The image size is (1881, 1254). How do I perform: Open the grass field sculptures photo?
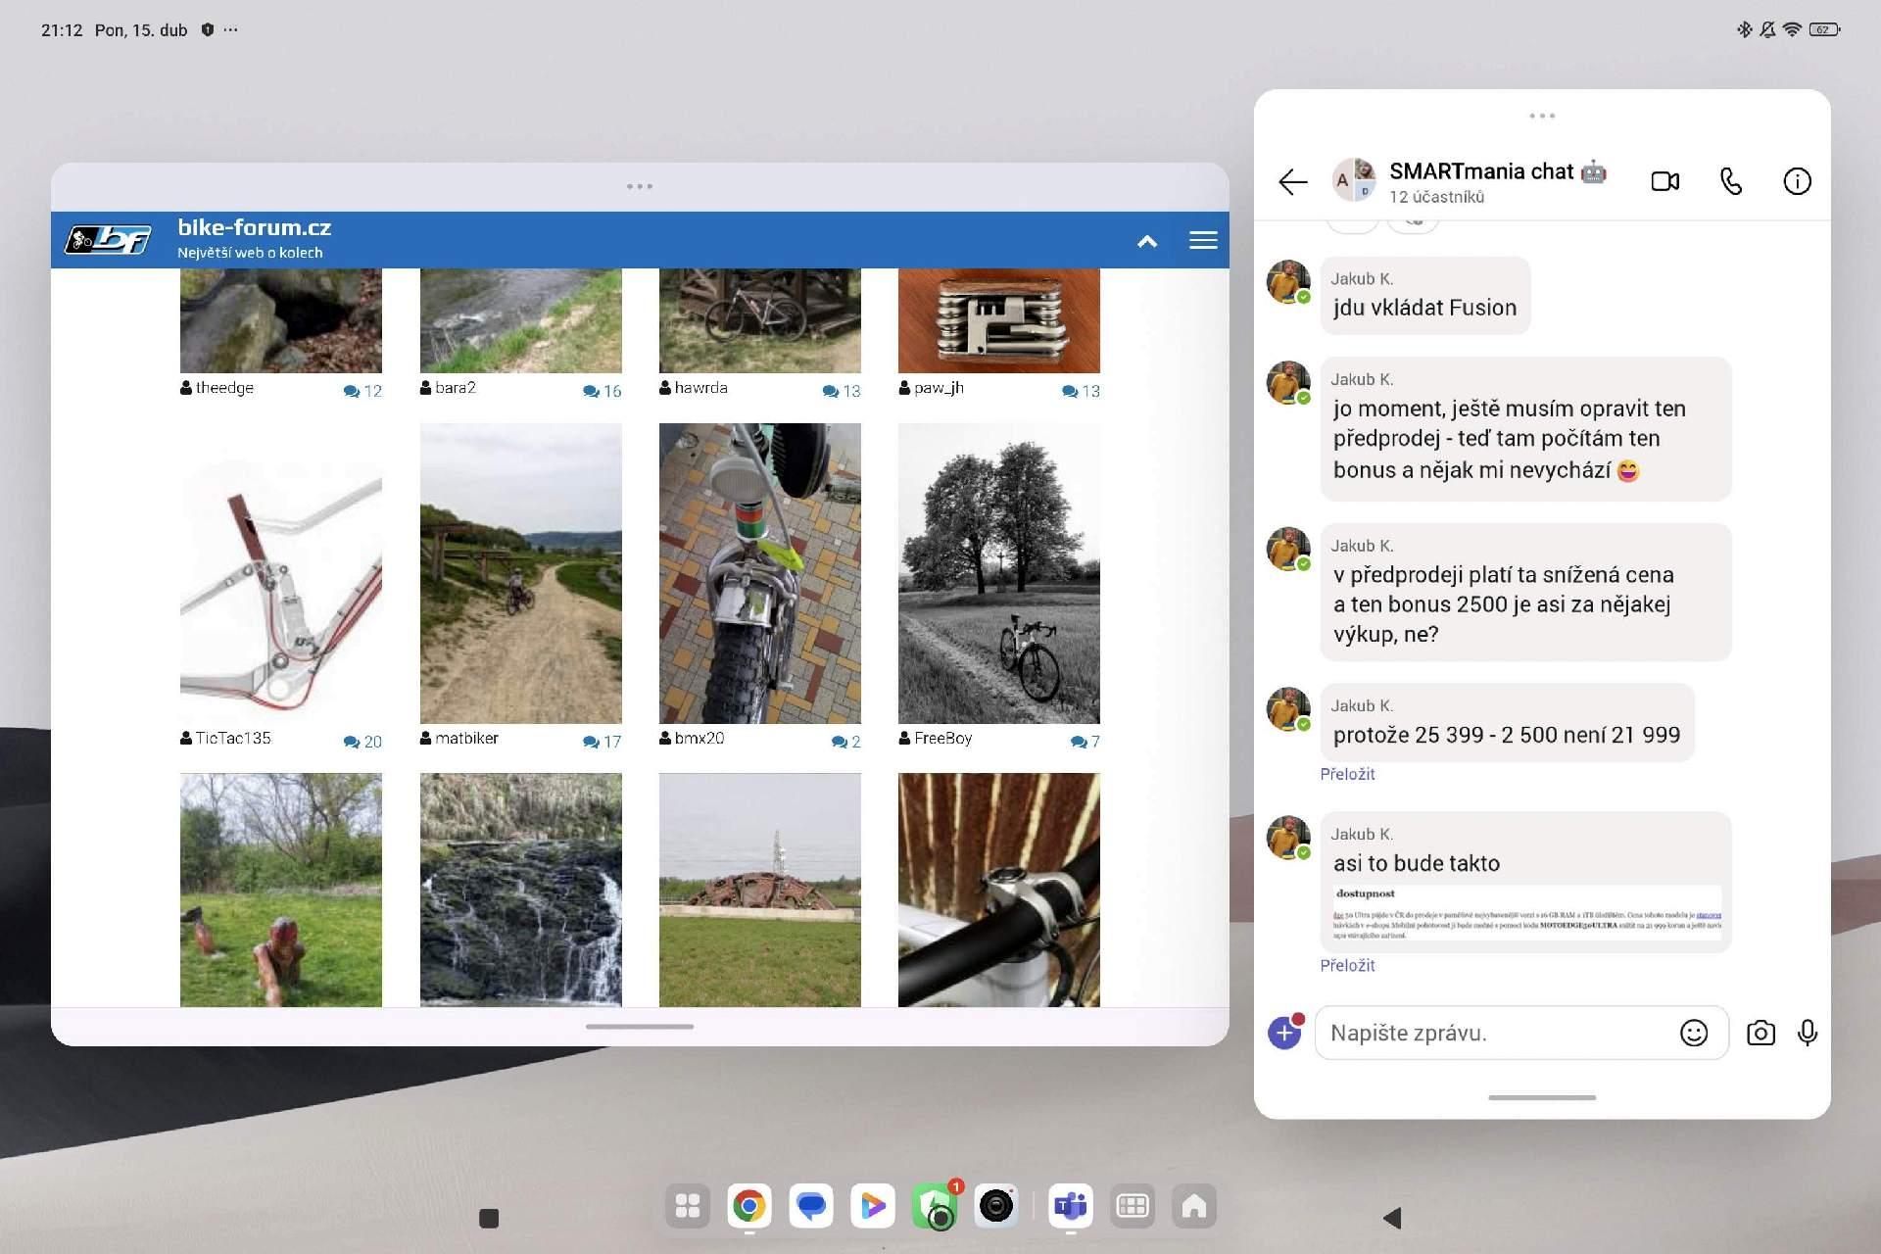click(281, 890)
